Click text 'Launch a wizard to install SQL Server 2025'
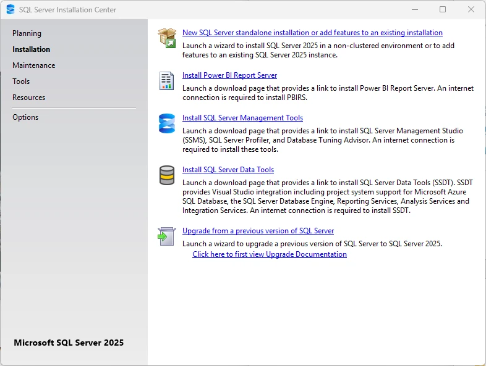Image resolution: width=486 pixels, height=366 pixels. (x=250, y=46)
